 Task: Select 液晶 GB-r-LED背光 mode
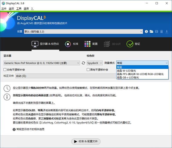click(x=142, y=77)
